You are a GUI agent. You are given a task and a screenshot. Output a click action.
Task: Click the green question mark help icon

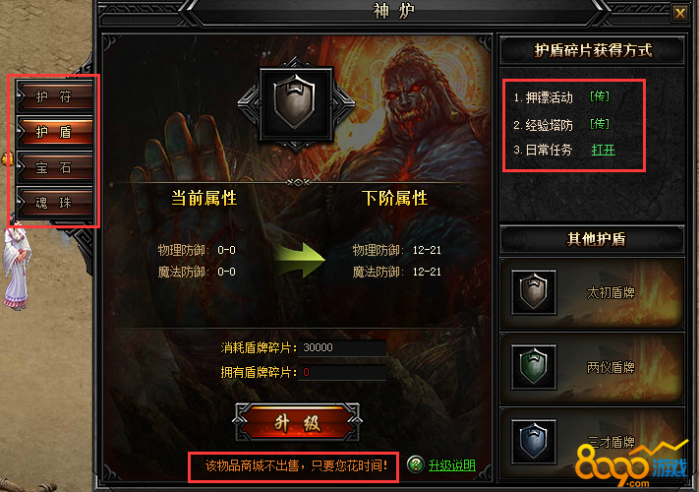pyautogui.click(x=415, y=464)
